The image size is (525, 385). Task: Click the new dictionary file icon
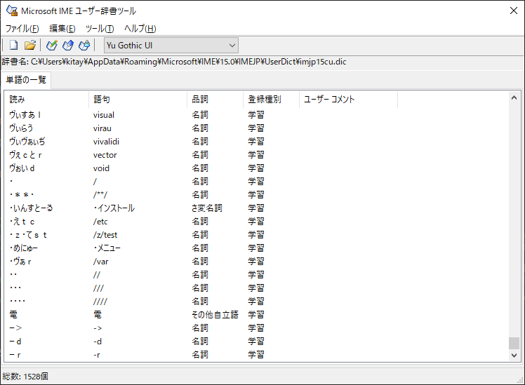click(14, 45)
